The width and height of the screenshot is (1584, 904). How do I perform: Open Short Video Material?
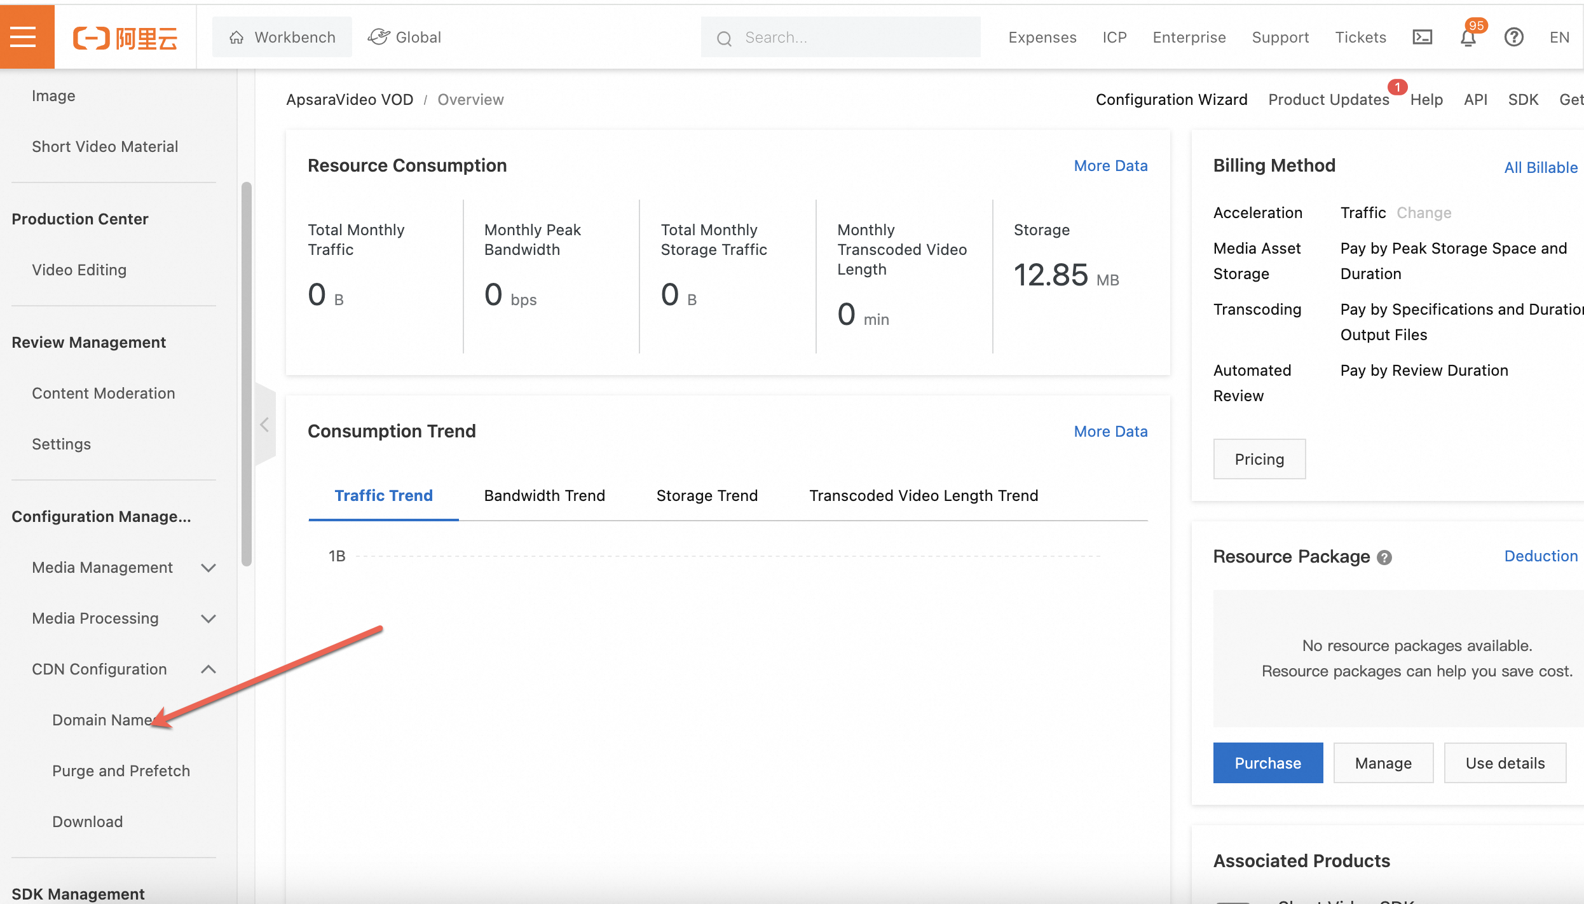[105, 146]
